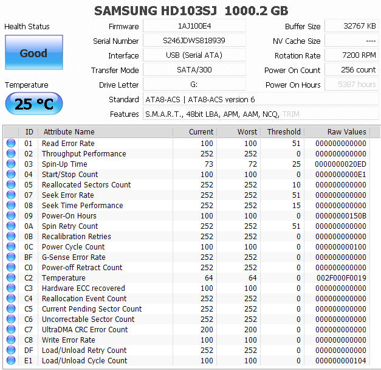The width and height of the screenshot is (381, 370).
Task: Click the Interface field USB (Serial ATA)
Action: 194,55
